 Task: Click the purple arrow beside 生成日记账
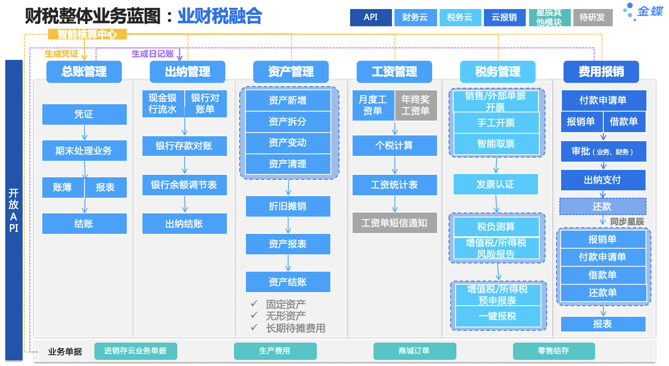click(179, 55)
